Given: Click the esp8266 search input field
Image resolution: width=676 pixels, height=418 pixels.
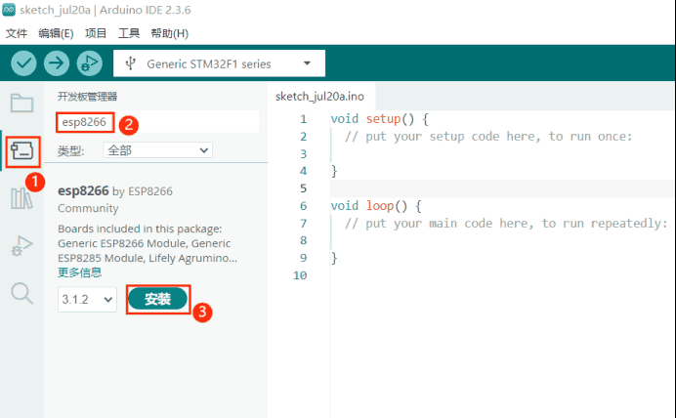Looking at the screenshot, I should click(156, 122).
